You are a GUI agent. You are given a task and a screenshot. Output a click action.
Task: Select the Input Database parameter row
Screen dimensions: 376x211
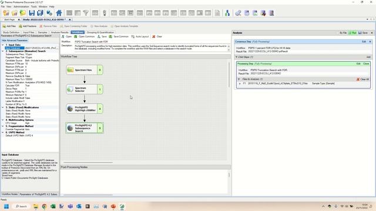(x=30, y=48)
